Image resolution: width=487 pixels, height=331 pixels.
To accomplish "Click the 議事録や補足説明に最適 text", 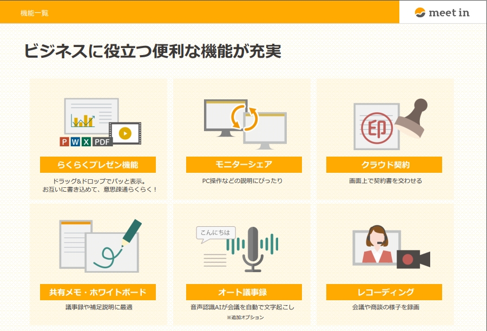I will pyautogui.click(x=99, y=307).
